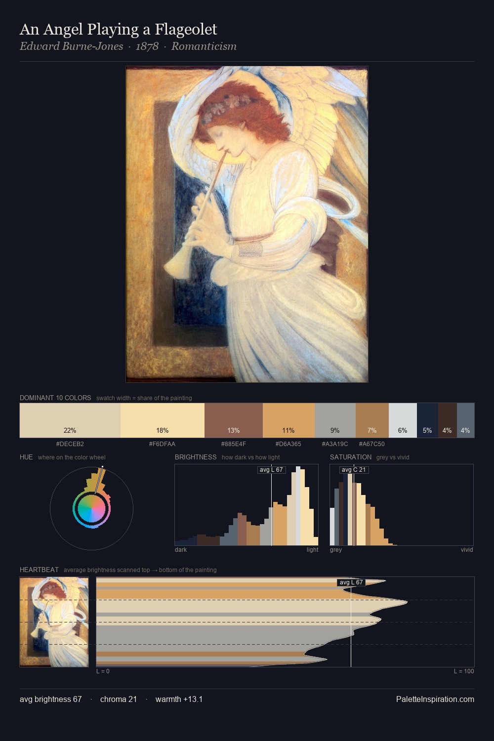Click the SATURATION section heading
Viewport: 494px width, 741px height.
(351, 457)
